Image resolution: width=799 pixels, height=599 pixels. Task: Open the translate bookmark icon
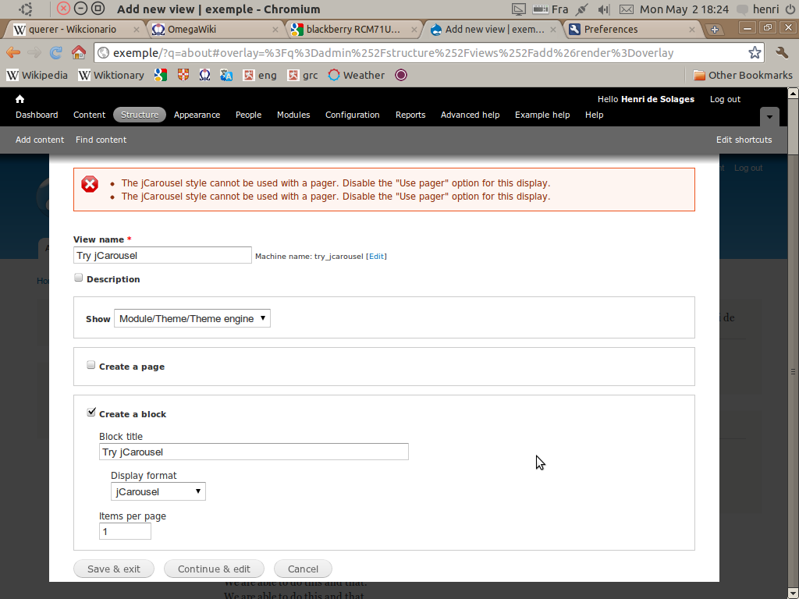pyautogui.click(x=226, y=76)
